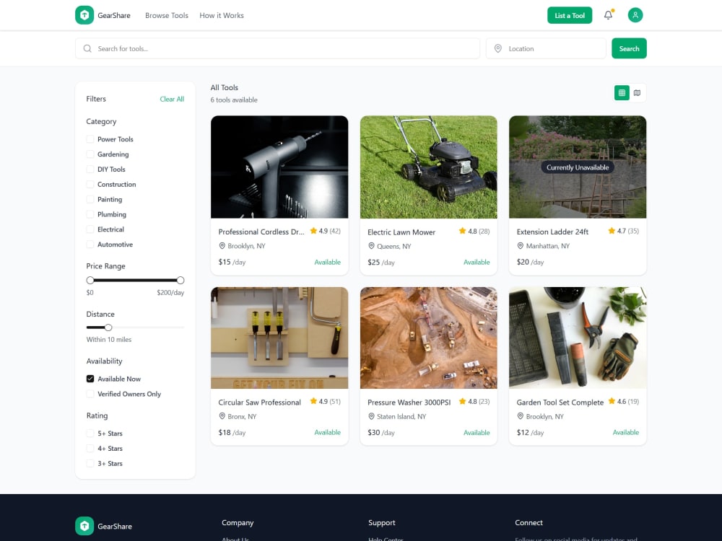
Task: Check the Electrical category
Action: tap(90, 229)
